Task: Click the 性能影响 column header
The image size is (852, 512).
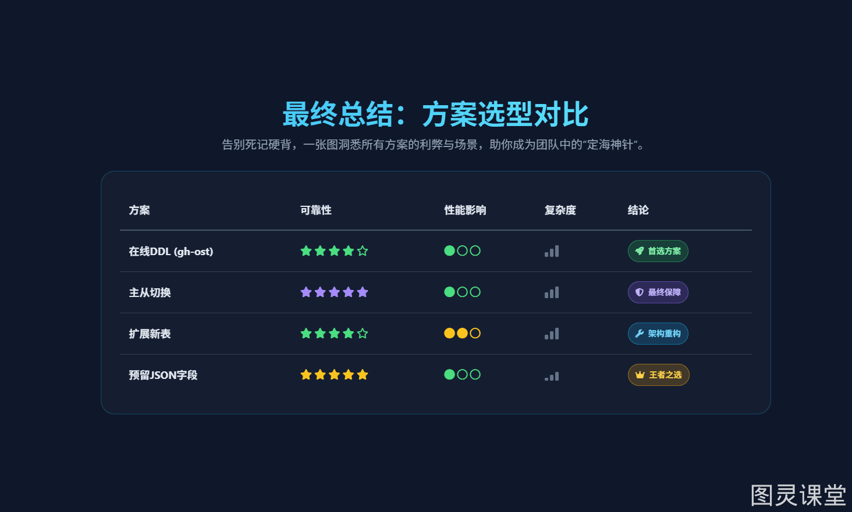Action: point(465,210)
